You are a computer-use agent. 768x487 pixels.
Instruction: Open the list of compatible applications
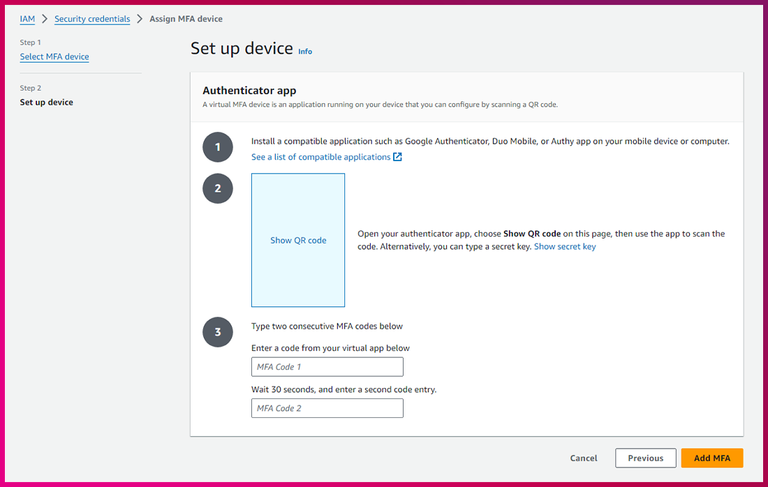click(320, 157)
